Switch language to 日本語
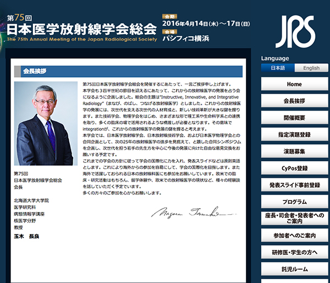The width and height of the screenshot is (330, 283). tap(278, 68)
